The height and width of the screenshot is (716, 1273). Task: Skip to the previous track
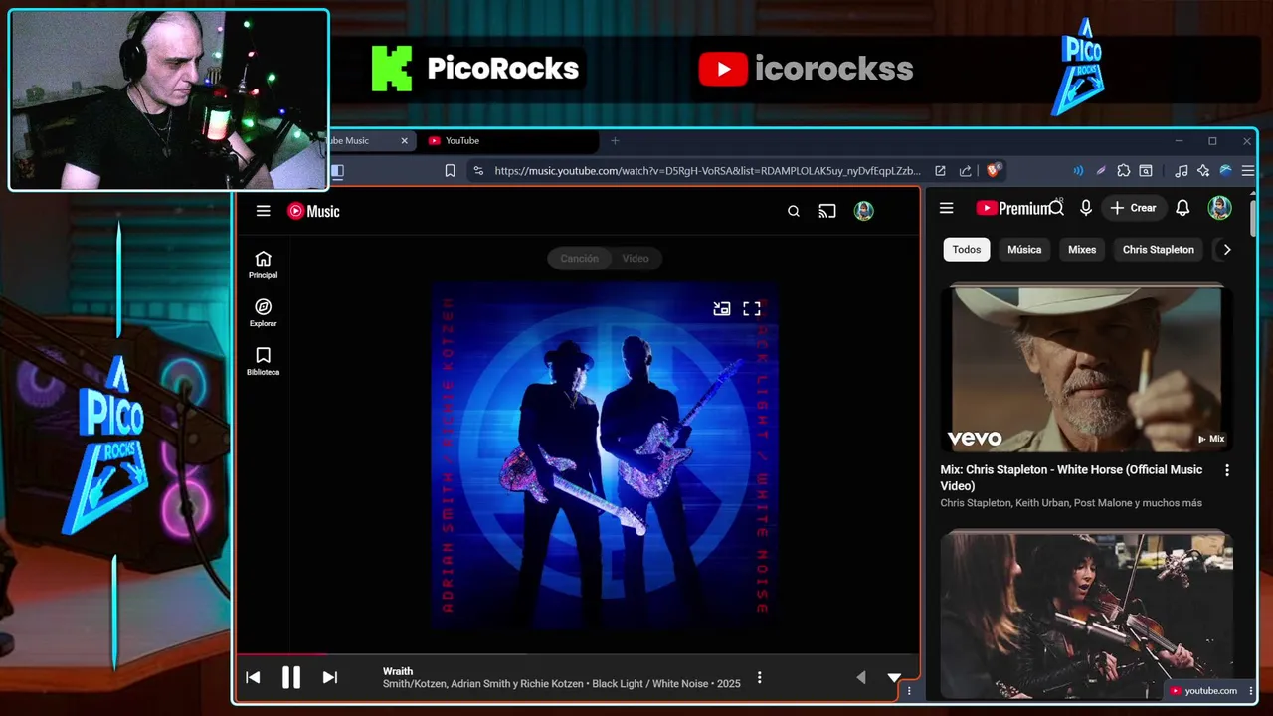(x=253, y=677)
